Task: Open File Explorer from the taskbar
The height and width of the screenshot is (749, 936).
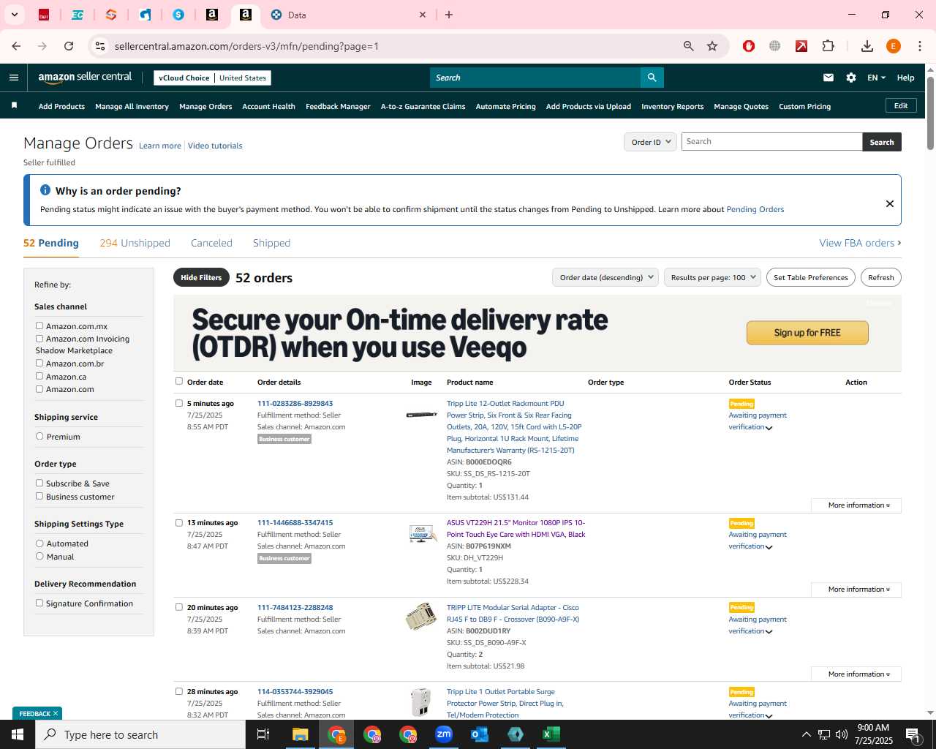Action: (301, 734)
